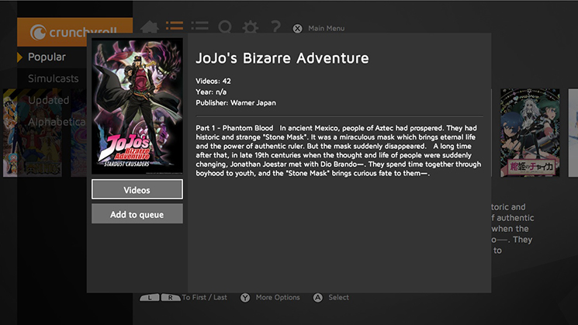This screenshot has height=325, width=578.
Task: Select the Popular menu item
Action: point(47,57)
